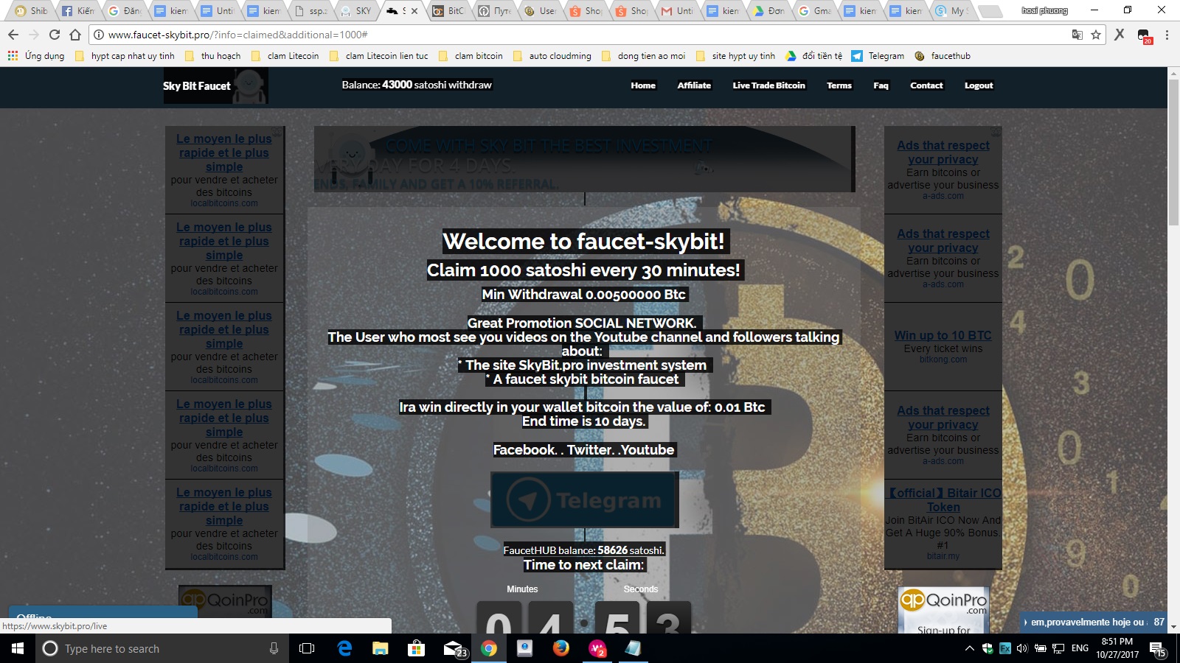Open the Terms page
Image resolution: width=1180 pixels, height=663 pixels.
click(x=839, y=85)
